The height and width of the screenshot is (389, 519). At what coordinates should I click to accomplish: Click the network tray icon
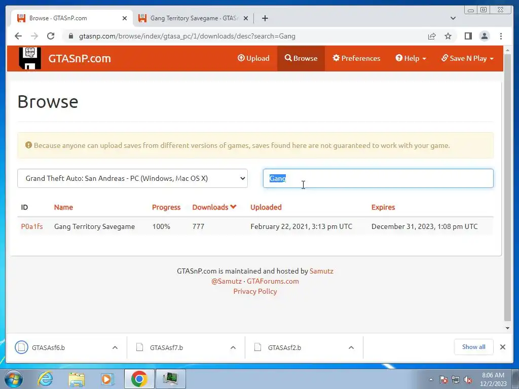[x=456, y=380]
